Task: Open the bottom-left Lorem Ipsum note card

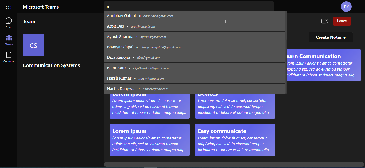Action: tap(150, 140)
